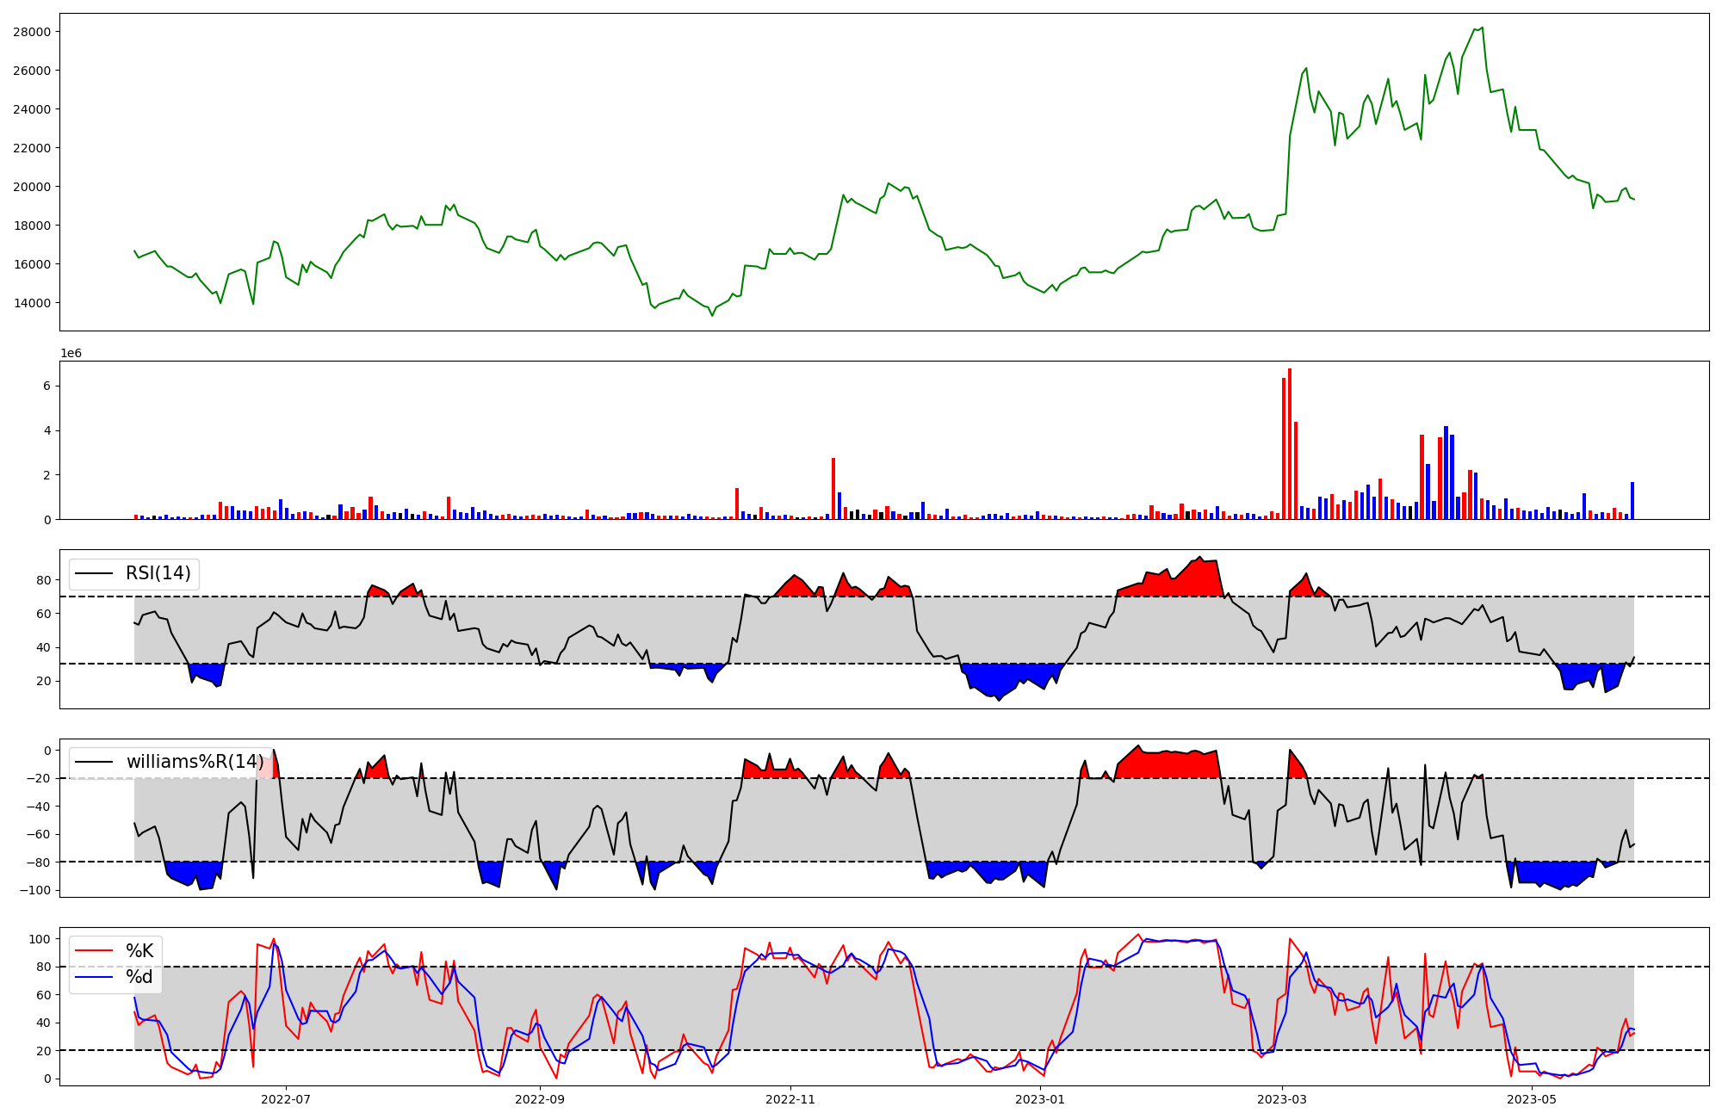Click the blue %d line legend swatch
The width and height of the screenshot is (1722, 1119).
(95, 977)
